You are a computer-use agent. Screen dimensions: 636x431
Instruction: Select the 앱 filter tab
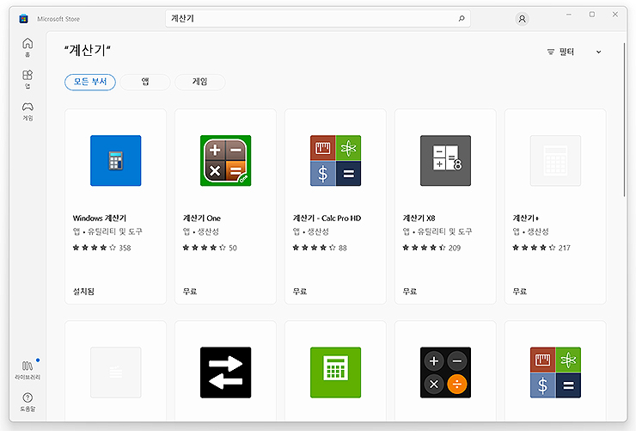pos(144,82)
